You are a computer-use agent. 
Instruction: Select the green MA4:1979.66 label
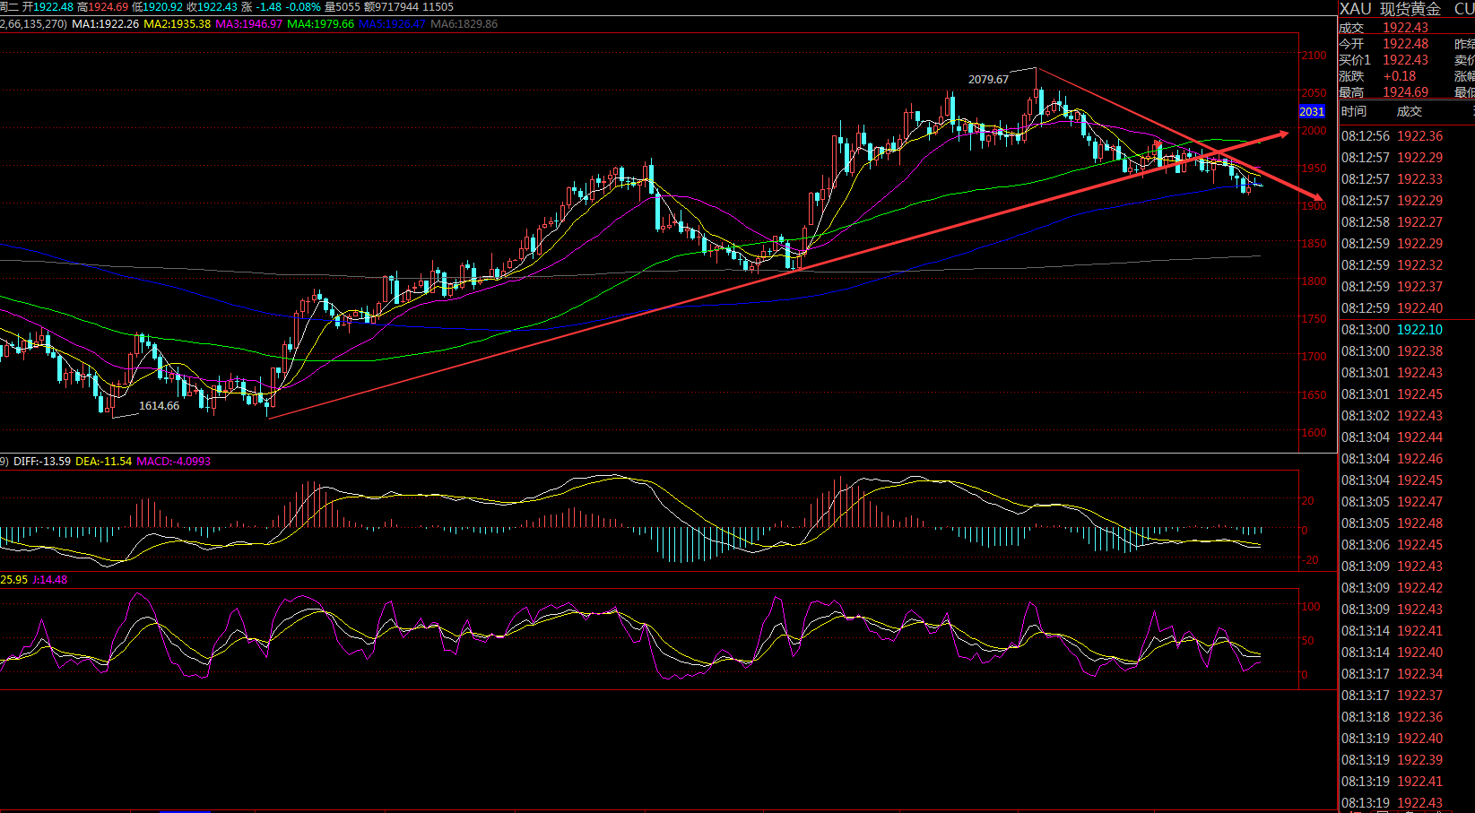[320, 24]
